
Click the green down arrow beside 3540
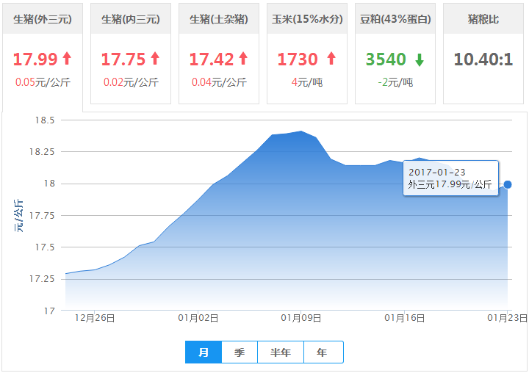click(420, 59)
